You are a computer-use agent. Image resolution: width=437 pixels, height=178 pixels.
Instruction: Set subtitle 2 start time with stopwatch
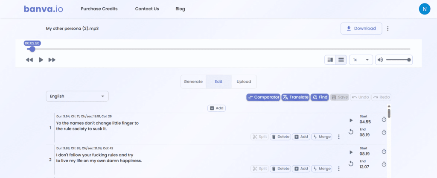coord(384,152)
